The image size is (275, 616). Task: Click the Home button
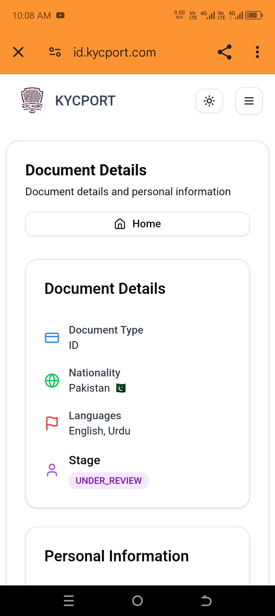point(137,224)
